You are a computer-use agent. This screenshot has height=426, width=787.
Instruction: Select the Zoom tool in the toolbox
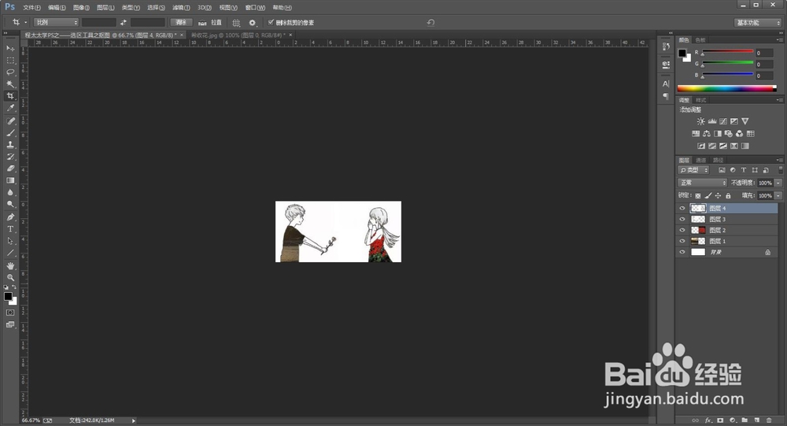(10, 277)
